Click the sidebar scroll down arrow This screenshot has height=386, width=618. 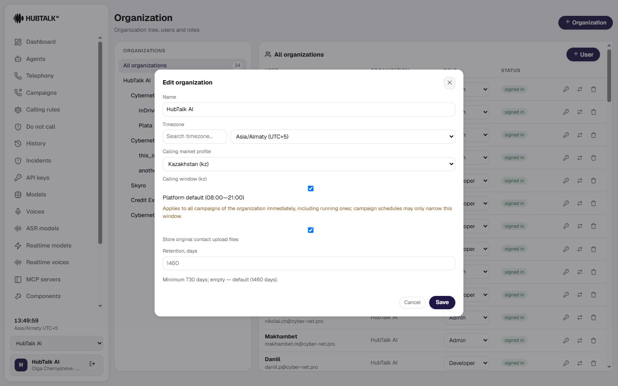click(x=100, y=306)
